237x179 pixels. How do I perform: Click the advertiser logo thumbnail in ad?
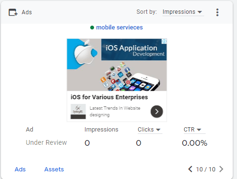pos(78,112)
